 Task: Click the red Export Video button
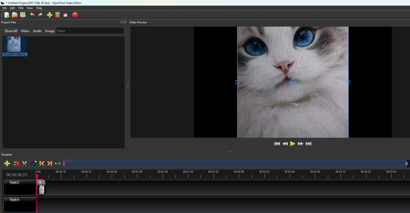pyautogui.click(x=75, y=15)
